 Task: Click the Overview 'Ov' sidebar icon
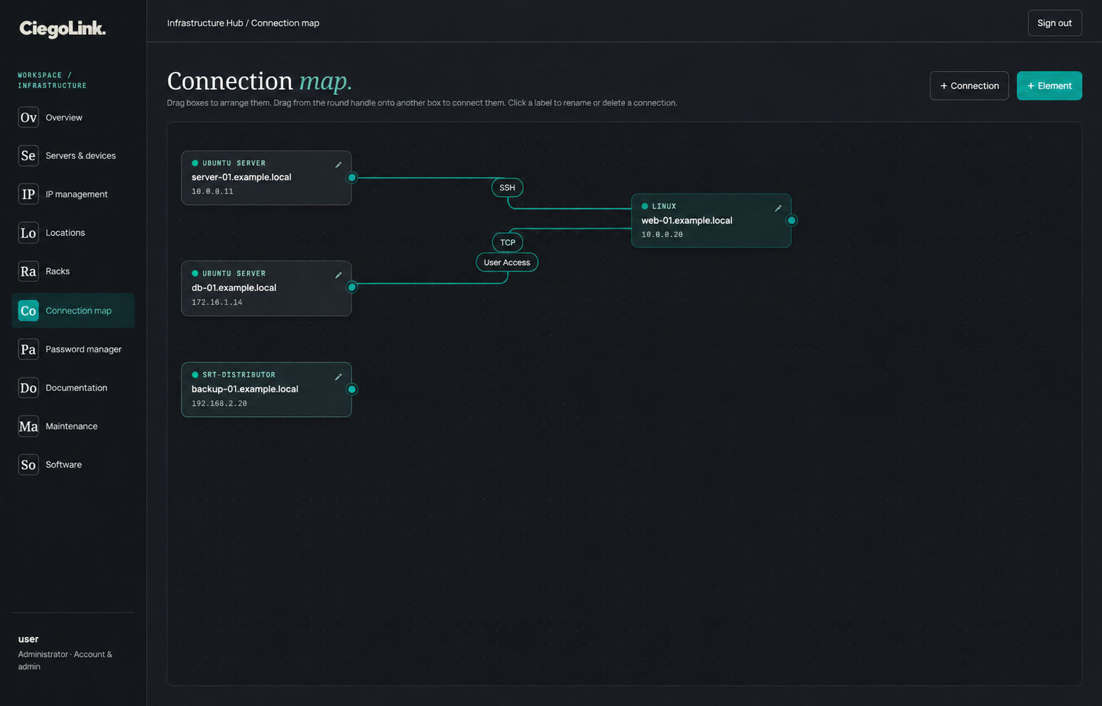[28, 117]
